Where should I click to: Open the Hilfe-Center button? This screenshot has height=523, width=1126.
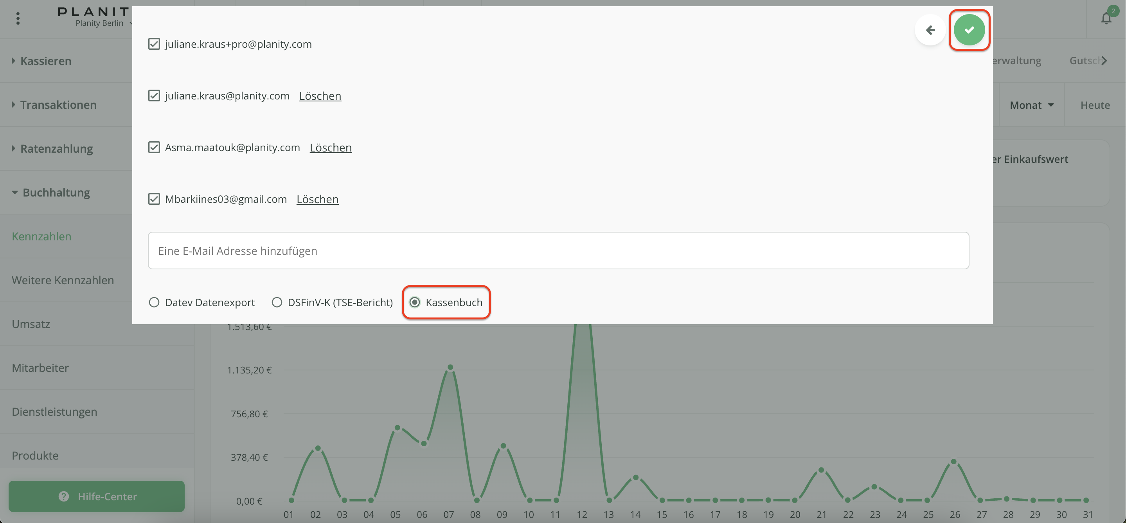click(97, 496)
